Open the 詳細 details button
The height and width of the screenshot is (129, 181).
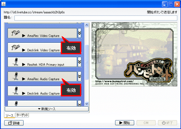(14, 123)
